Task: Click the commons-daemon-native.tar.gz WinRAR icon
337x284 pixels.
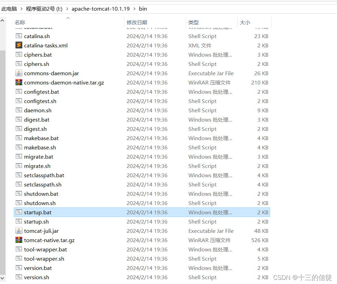Action: 19,82
